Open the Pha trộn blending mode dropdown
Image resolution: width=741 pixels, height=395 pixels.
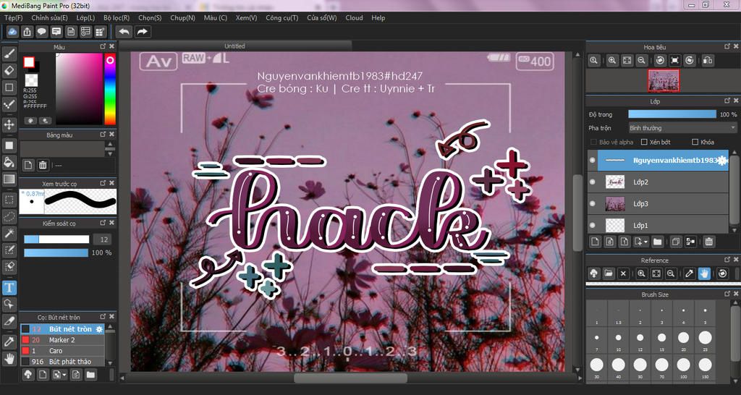(x=682, y=128)
